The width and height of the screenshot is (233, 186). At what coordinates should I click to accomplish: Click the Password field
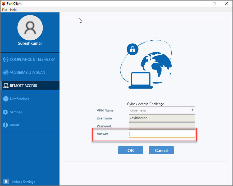pyautogui.click(x=162, y=125)
